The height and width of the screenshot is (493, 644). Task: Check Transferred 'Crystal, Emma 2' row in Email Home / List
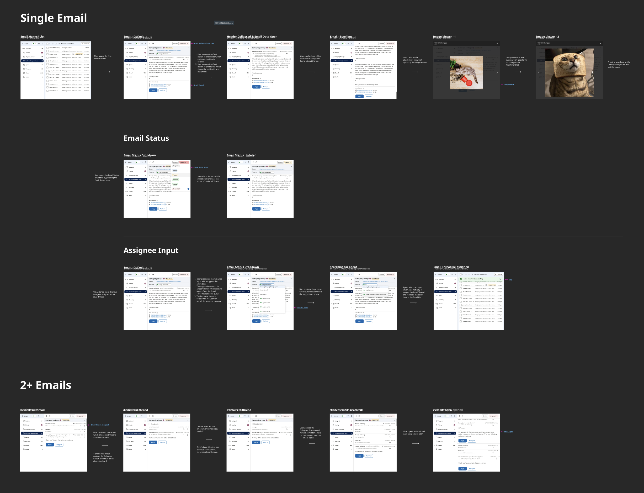click(47, 54)
